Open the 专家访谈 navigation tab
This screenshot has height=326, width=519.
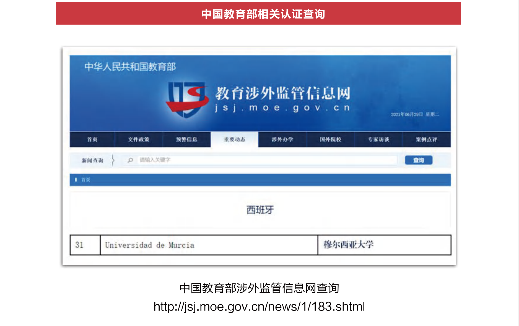(x=378, y=140)
